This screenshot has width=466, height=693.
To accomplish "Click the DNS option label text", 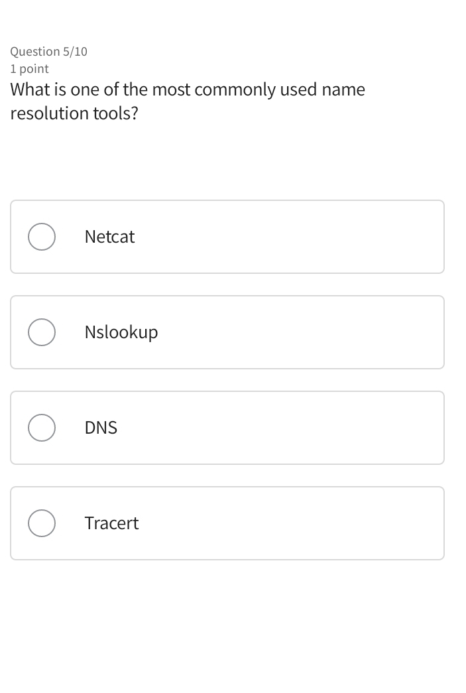I will (x=101, y=427).
